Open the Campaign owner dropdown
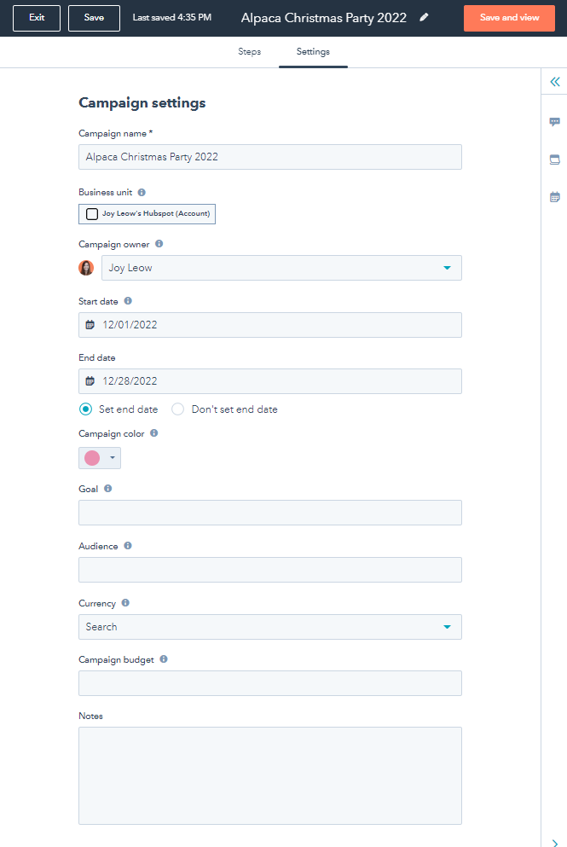The width and height of the screenshot is (567, 847). (x=281, y=268)
